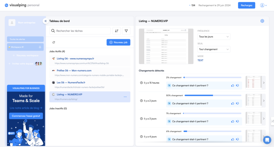Screen dimensions: 274x147
Task: Open the 15 heures change thumbnail
Action: pyautogui.click(x=254, y=82)
